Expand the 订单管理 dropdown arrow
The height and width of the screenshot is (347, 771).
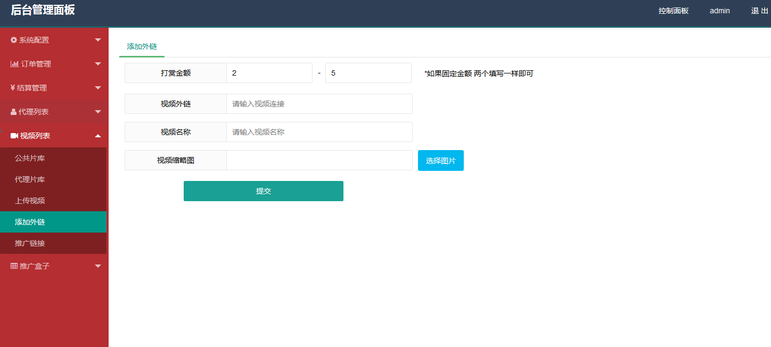click(98, 64)
